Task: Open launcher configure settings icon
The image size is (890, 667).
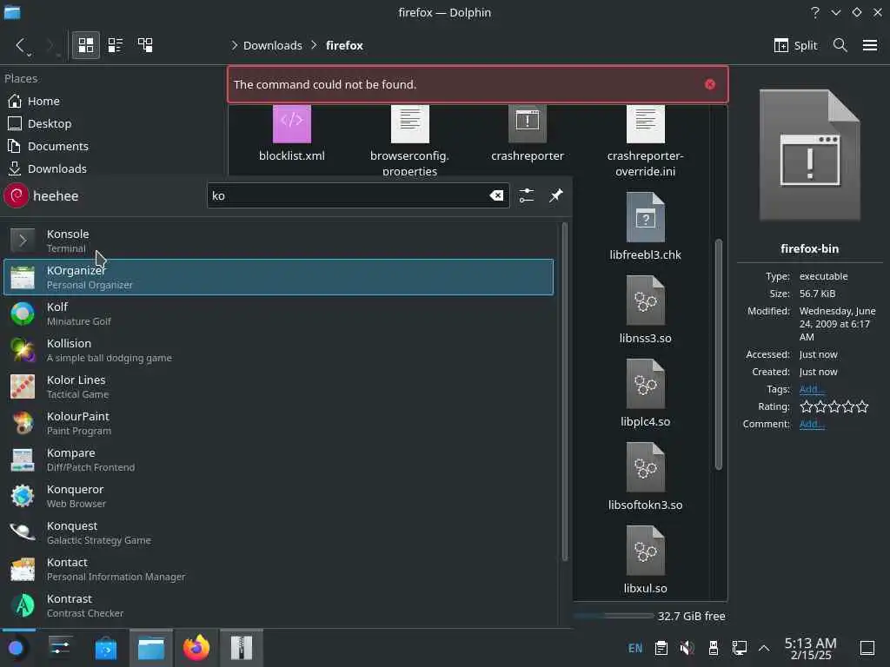Action: (526, 195)
